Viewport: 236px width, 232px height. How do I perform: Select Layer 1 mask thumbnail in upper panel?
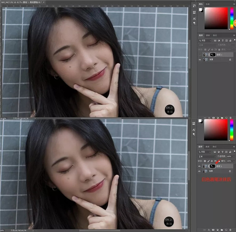point(213,55)
